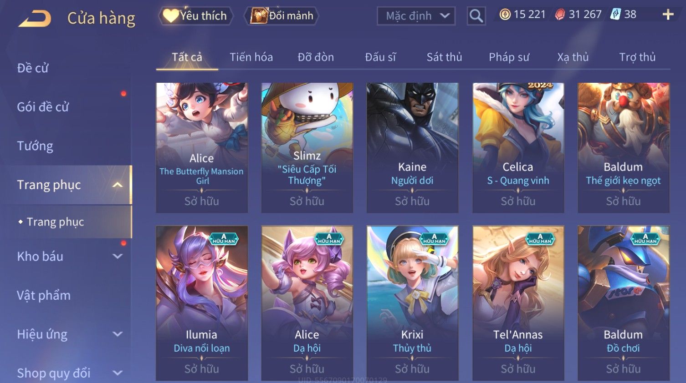686x383 pixels.
Task: Select the Ilumia Diva nổi loạn skin
Action: 202,303
